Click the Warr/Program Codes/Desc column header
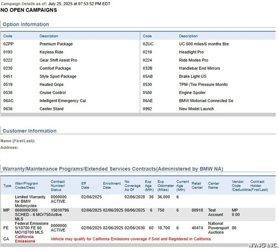 pyautogui.click(x=26, y=186)
